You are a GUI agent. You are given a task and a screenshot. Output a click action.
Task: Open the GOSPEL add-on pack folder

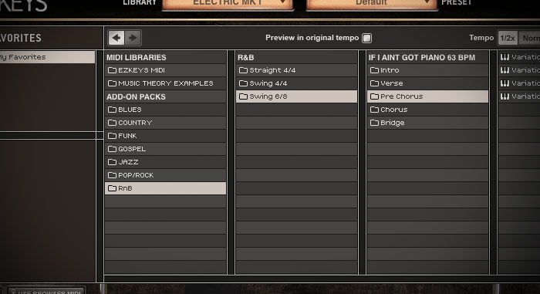click(x=165, y=149)
